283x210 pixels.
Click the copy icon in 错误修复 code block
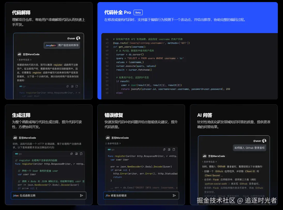tap(164, 150)
